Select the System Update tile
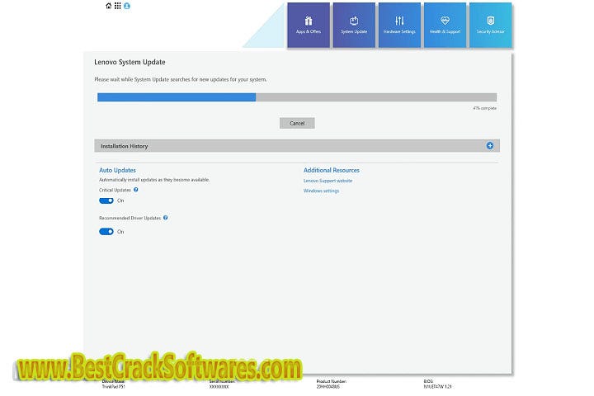The image size is (594, 396). point(354,25)
